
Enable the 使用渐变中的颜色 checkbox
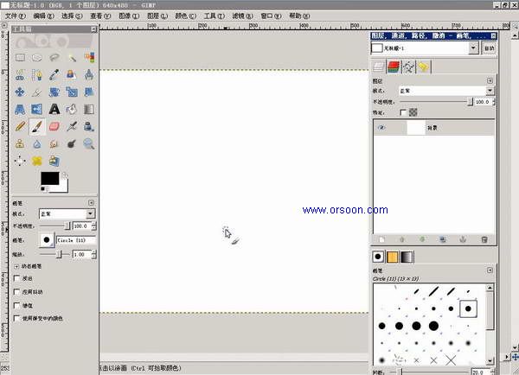16,318
